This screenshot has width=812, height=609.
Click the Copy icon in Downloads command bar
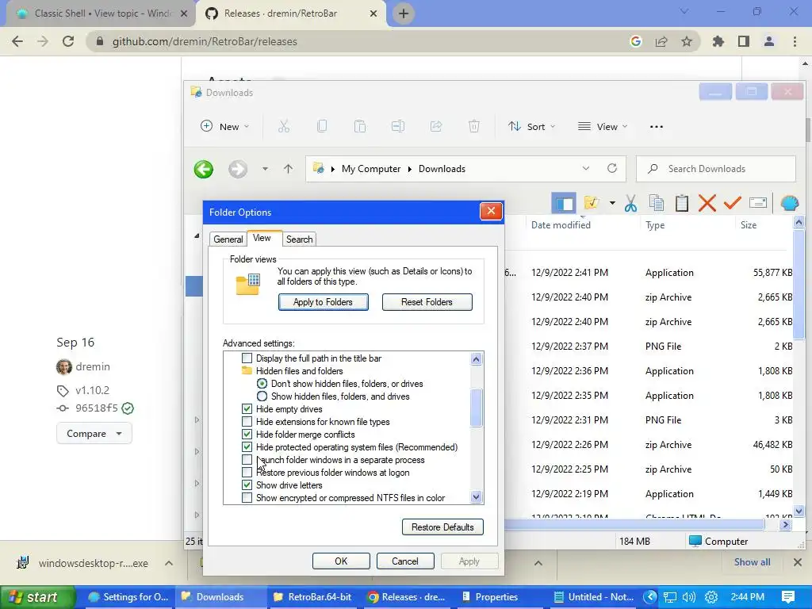pos(322,126)
